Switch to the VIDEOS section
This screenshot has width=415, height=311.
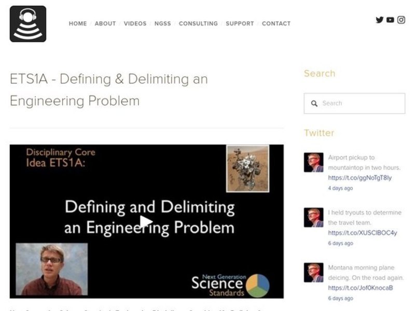pyautogui.click(x=135, y=23)
